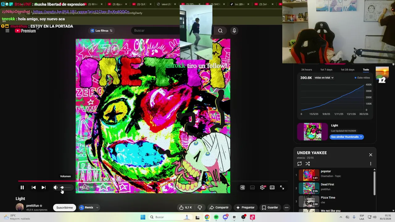Select the 1st 28 days tab

pos(347,70)
